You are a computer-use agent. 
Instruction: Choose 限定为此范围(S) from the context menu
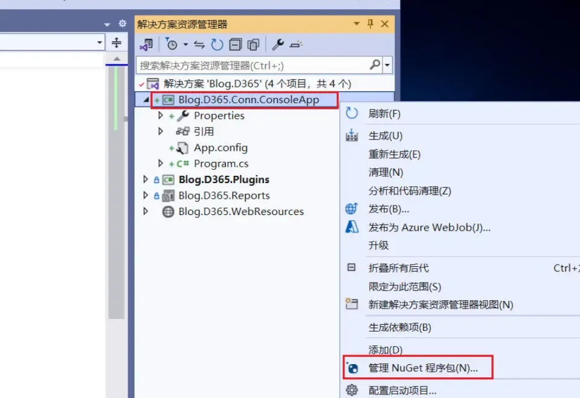pyautogui.click(x=405, y=287)
